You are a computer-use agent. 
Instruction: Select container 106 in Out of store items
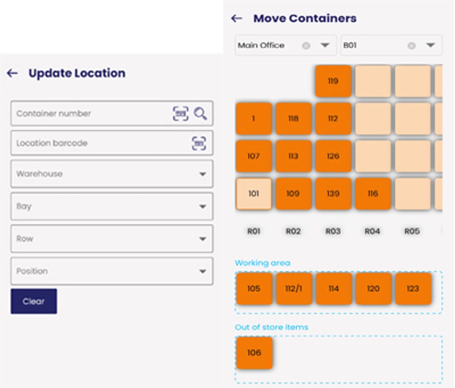254,353
